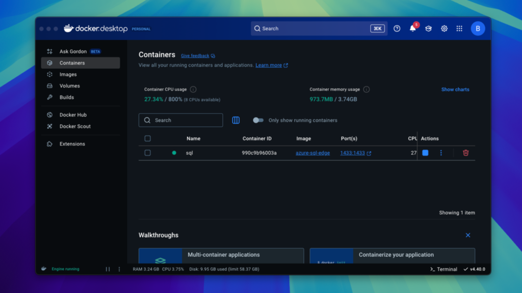This screenshot has height=293, width=522.
Task: Open the column layout chooser icon
Action: tap(236, 120)
